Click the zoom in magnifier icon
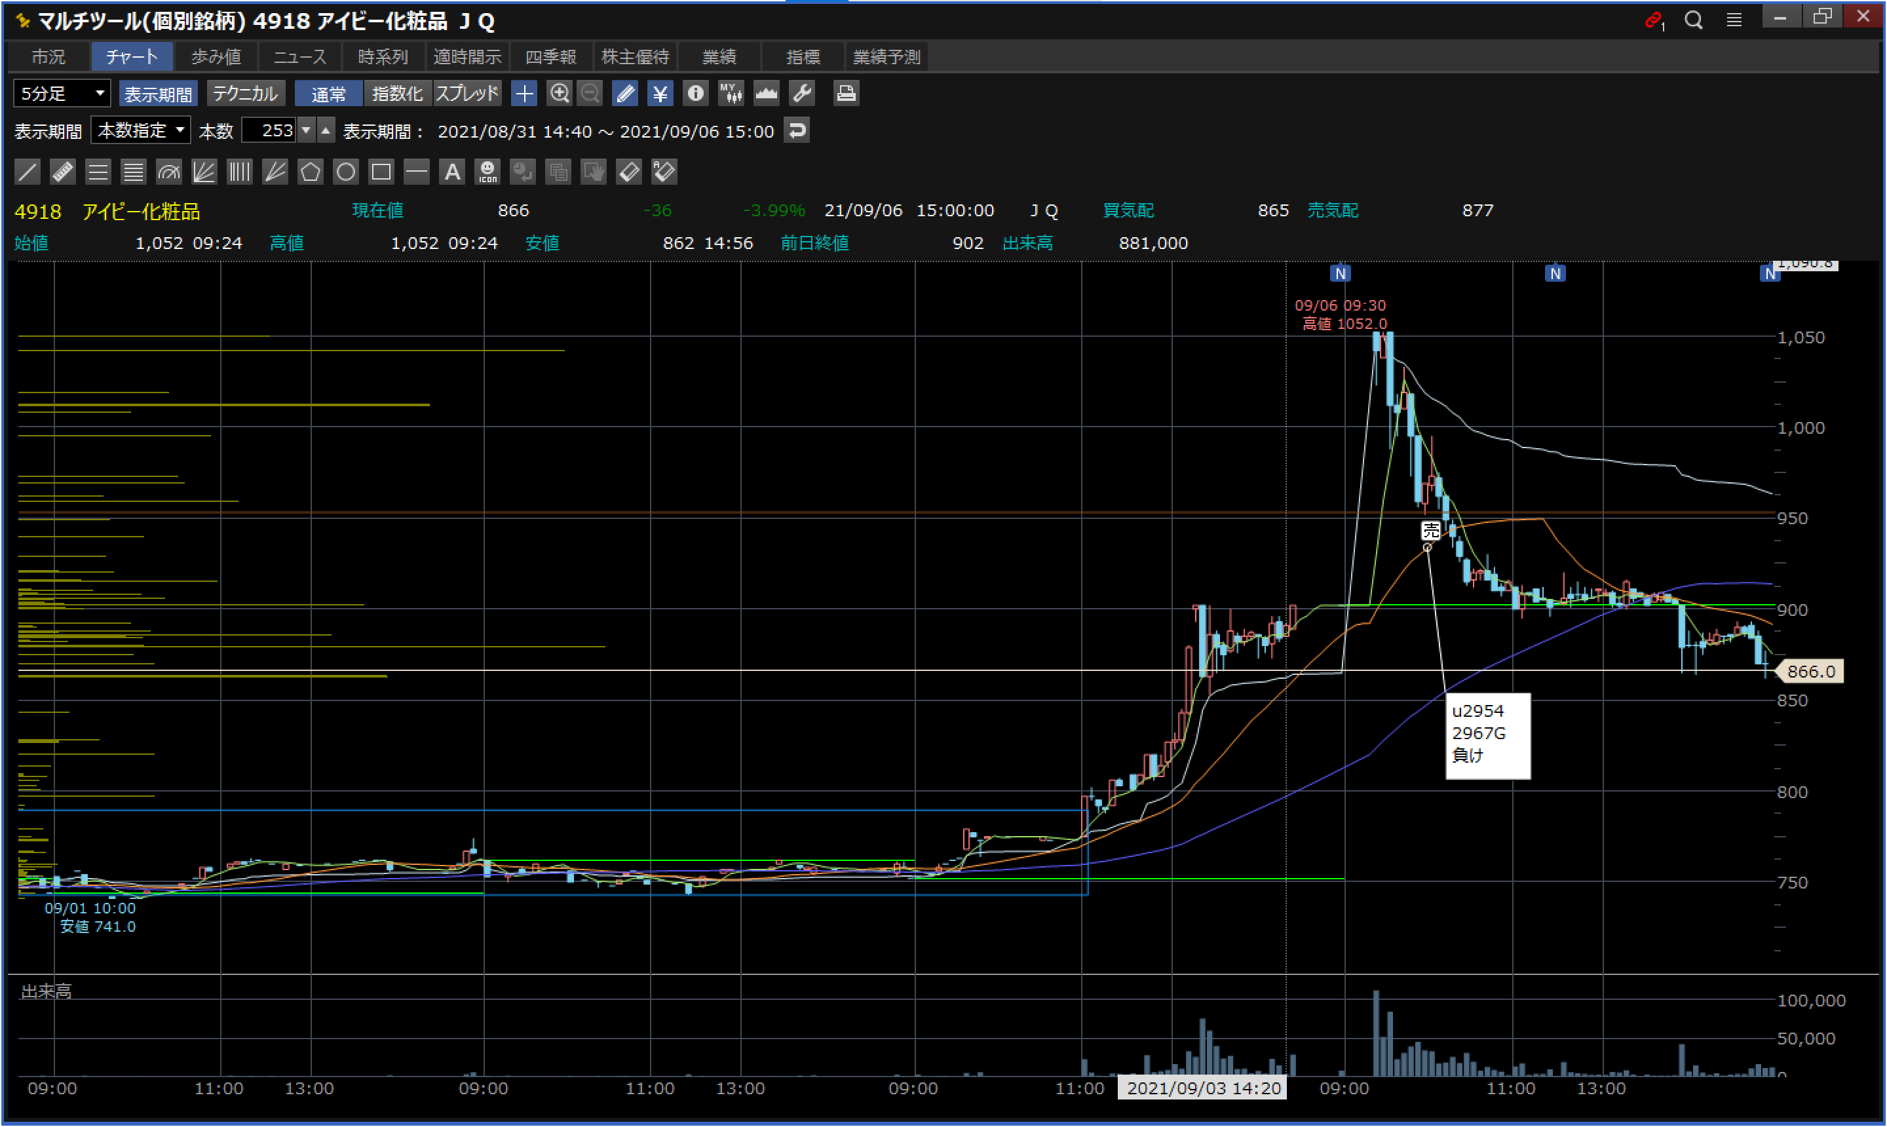The width and height of the screenshot is (1887, 1127). click(560, 94)
